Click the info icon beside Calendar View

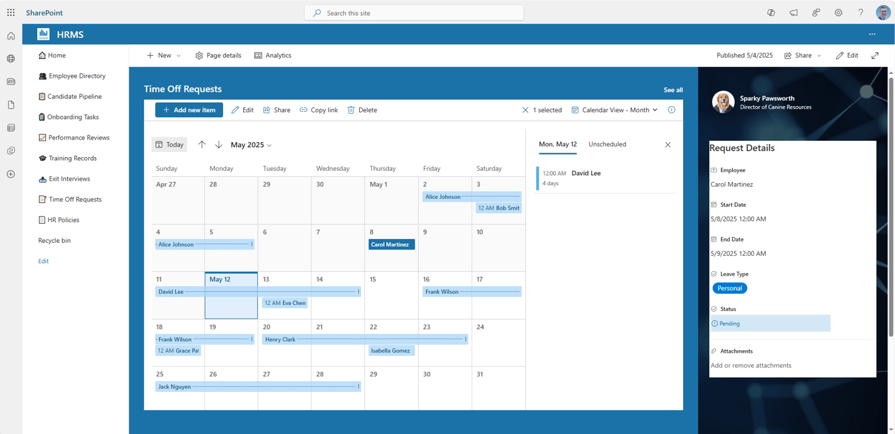pyautogui.click(x=671, y=110)
